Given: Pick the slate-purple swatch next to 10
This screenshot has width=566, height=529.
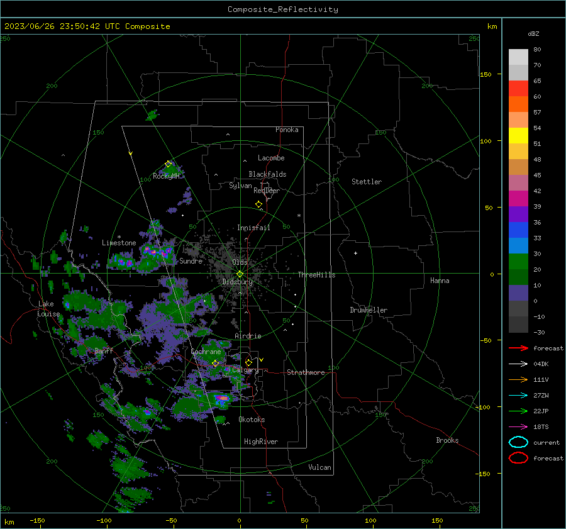Looking at the screenshot, I should [x=518, y=293].
